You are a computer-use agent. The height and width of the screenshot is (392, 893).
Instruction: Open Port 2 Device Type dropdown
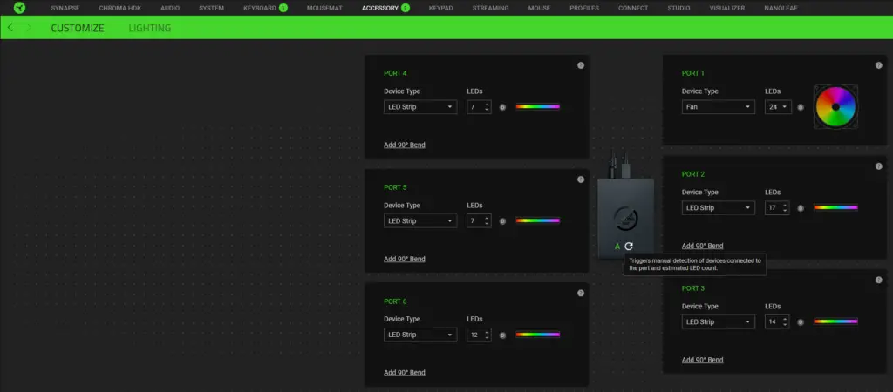coord(719,207)
